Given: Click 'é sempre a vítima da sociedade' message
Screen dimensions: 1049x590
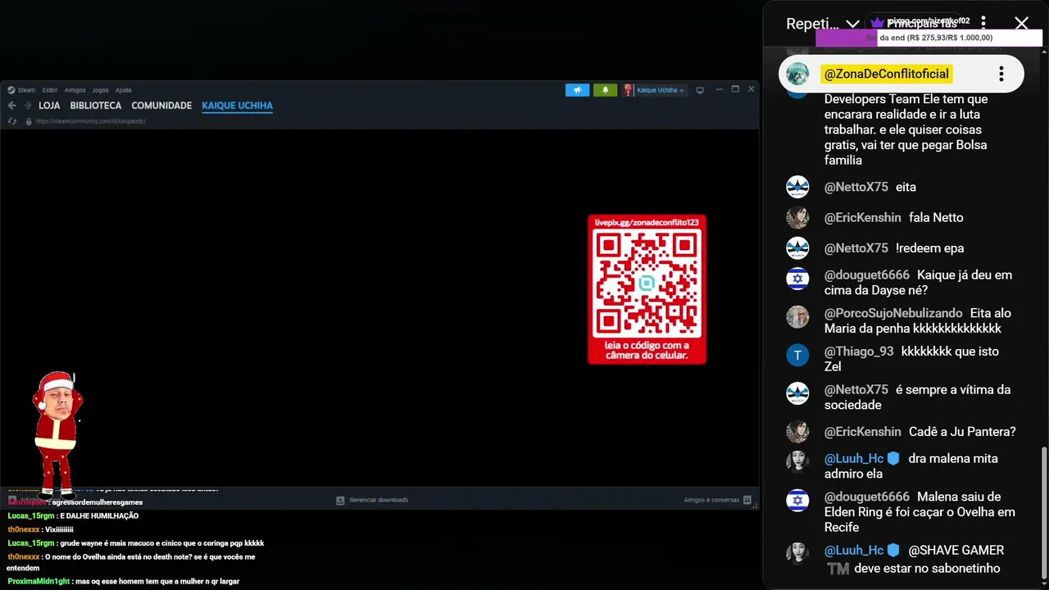Looking at the screenshot, I should [917, 397].
